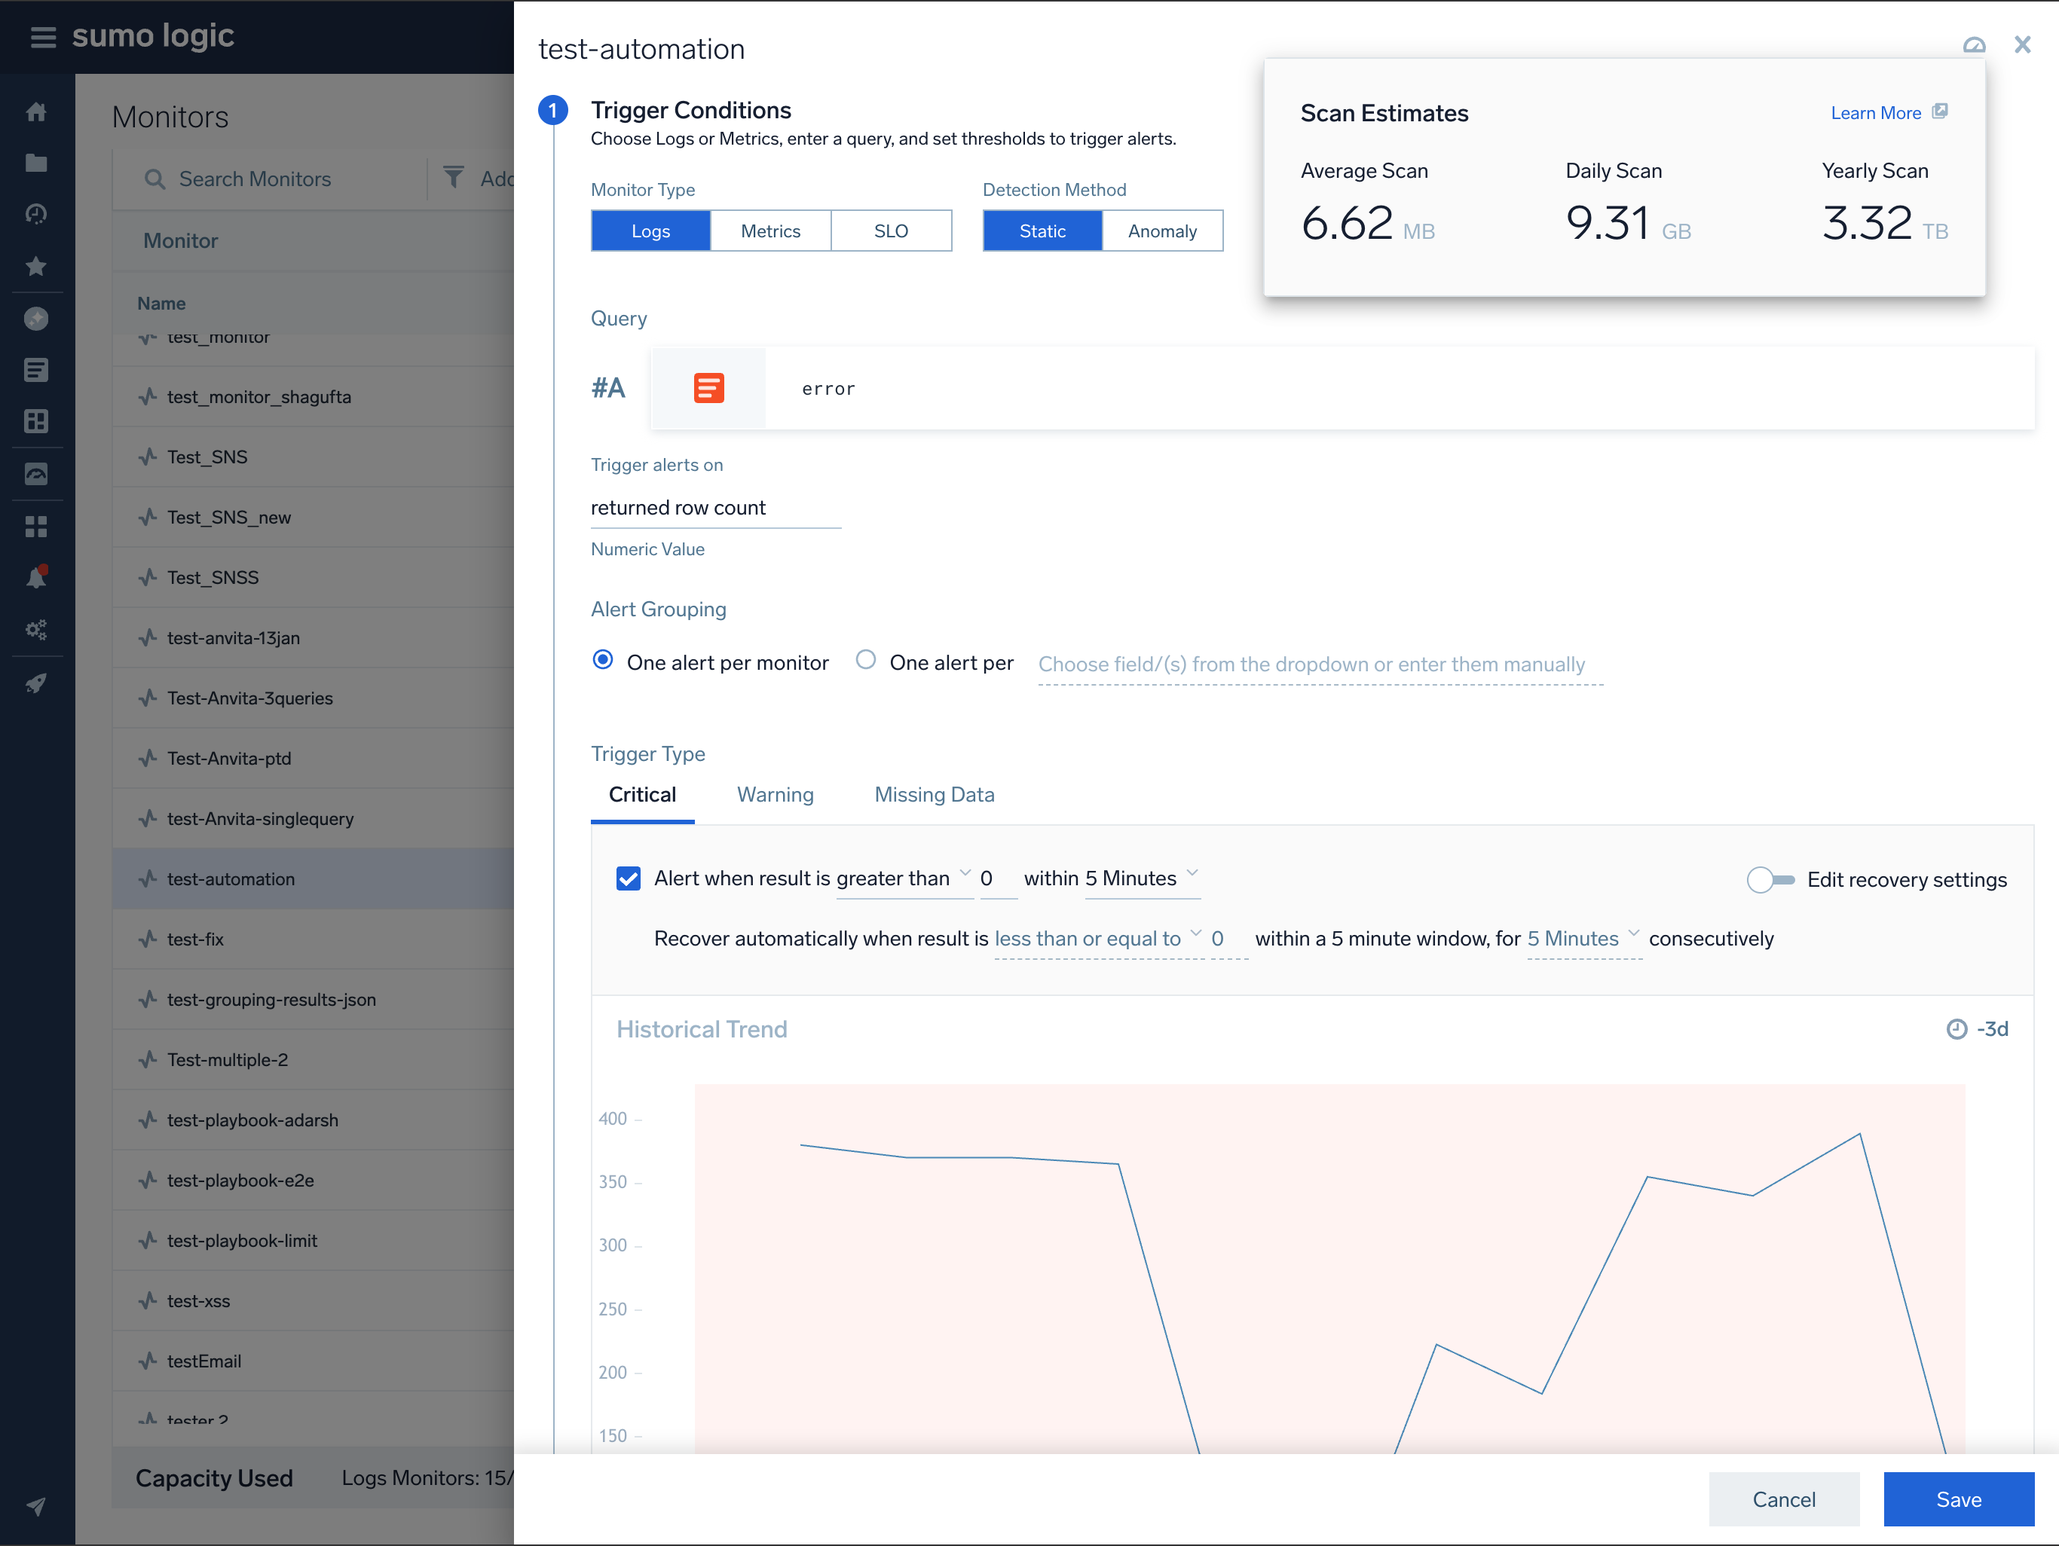2059x1546 pixels.
Task: Open less than or equal to dropdown
Action: pos(1097,940)
